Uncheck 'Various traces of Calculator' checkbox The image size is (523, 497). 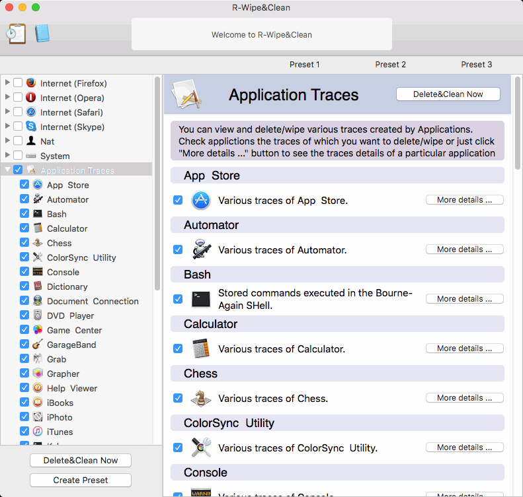point(178,348)
